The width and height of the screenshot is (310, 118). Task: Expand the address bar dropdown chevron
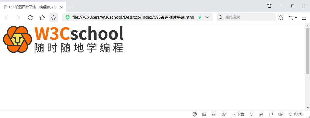tap(207, 17)
